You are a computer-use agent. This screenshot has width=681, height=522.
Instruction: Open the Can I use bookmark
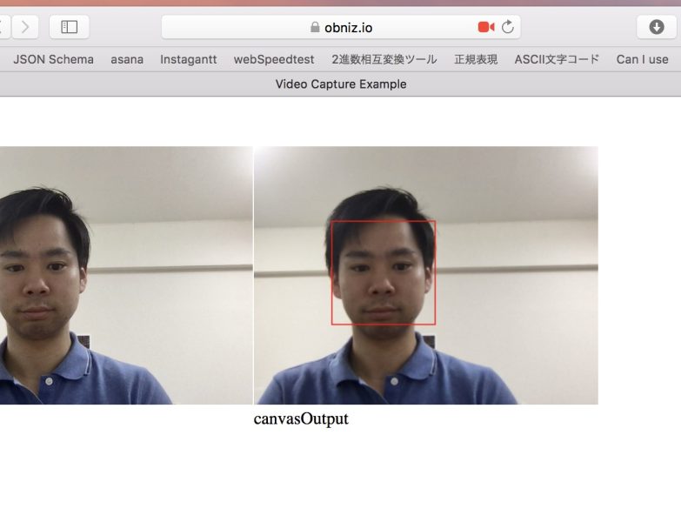tap(643, 59)
